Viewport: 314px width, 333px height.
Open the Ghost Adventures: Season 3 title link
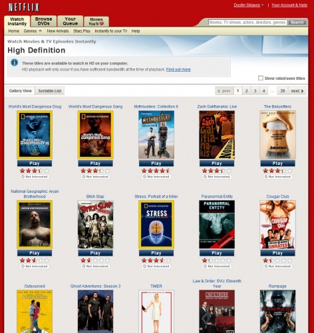pyautogui.click(x=95, y=286)
